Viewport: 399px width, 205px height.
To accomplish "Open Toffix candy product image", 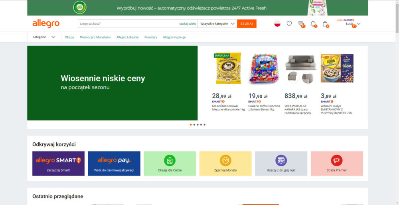I will (265, 69).
